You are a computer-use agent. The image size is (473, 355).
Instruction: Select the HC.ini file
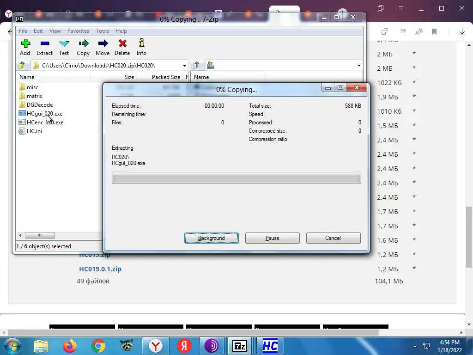tap(30, 131)
